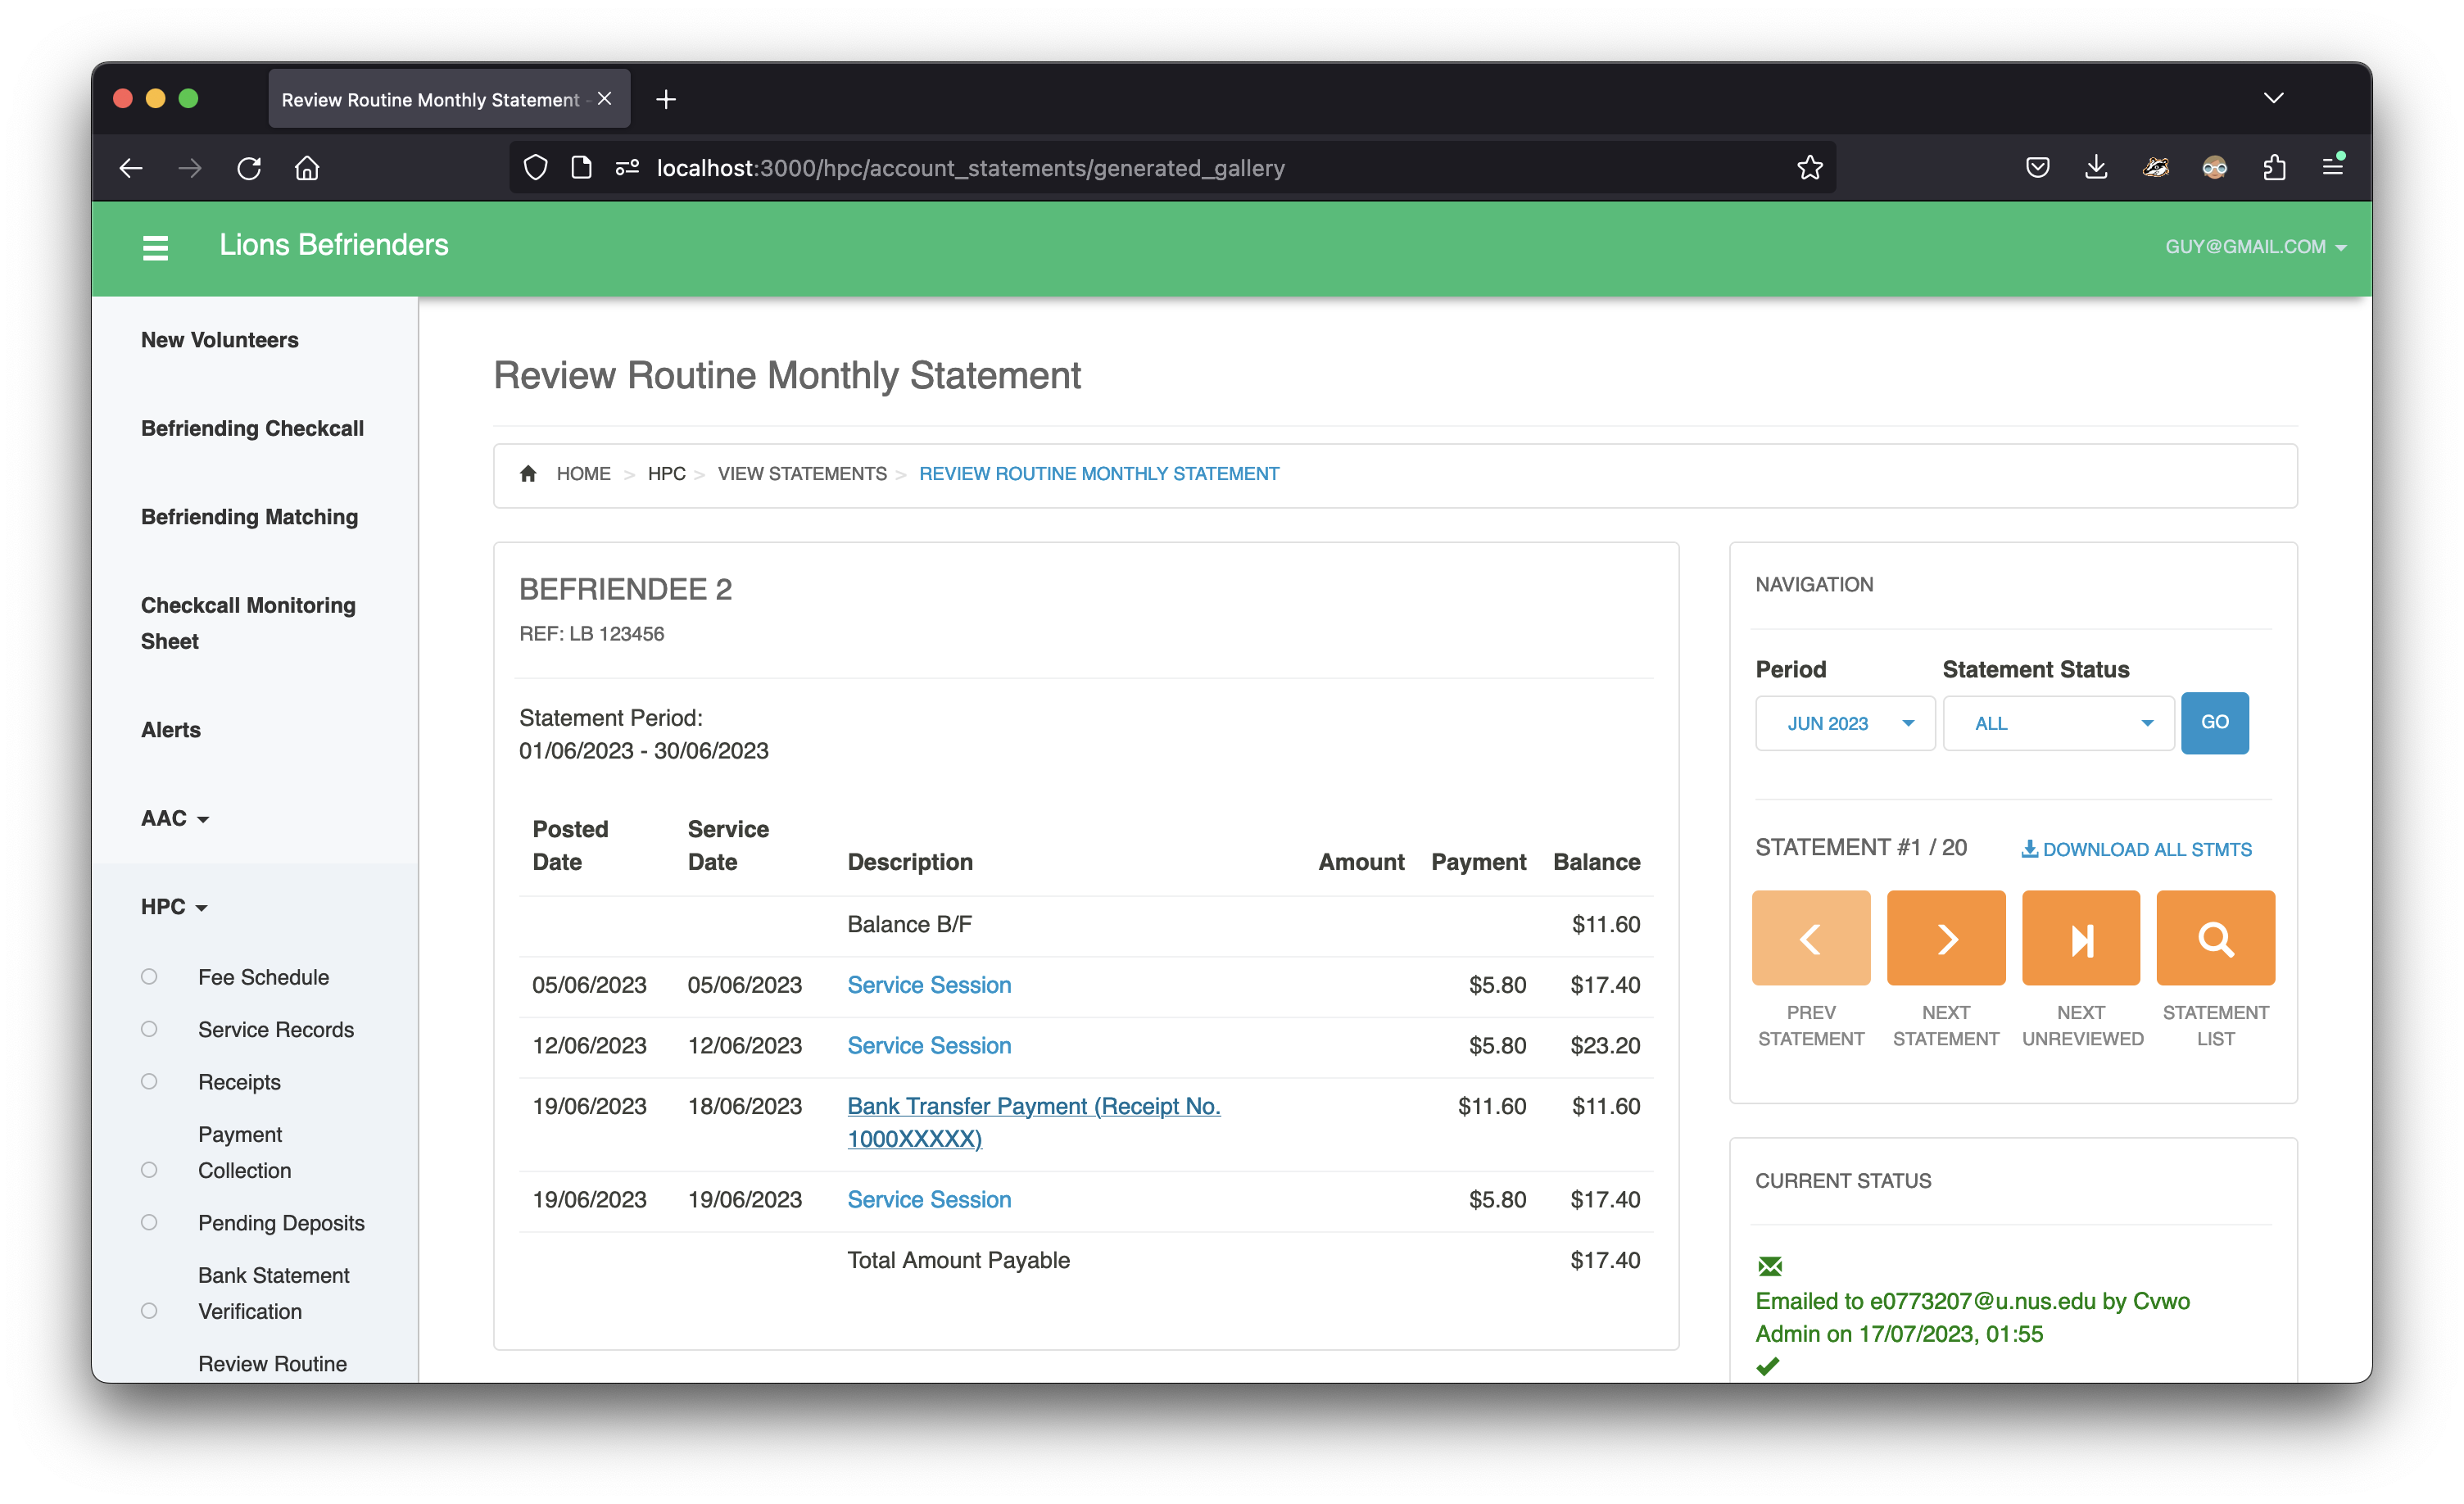Screen dimensions: 2464x1504
Task: Click the GO button
Action: 2214,722
